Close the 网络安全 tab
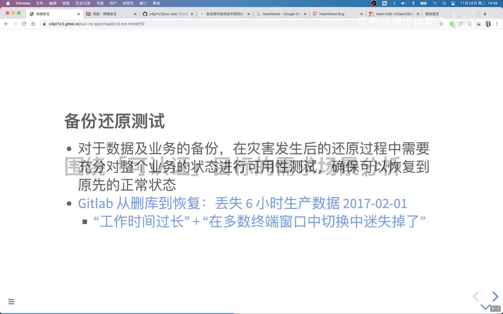The width and height of the screenshot is (503, 314). point(79,14)
